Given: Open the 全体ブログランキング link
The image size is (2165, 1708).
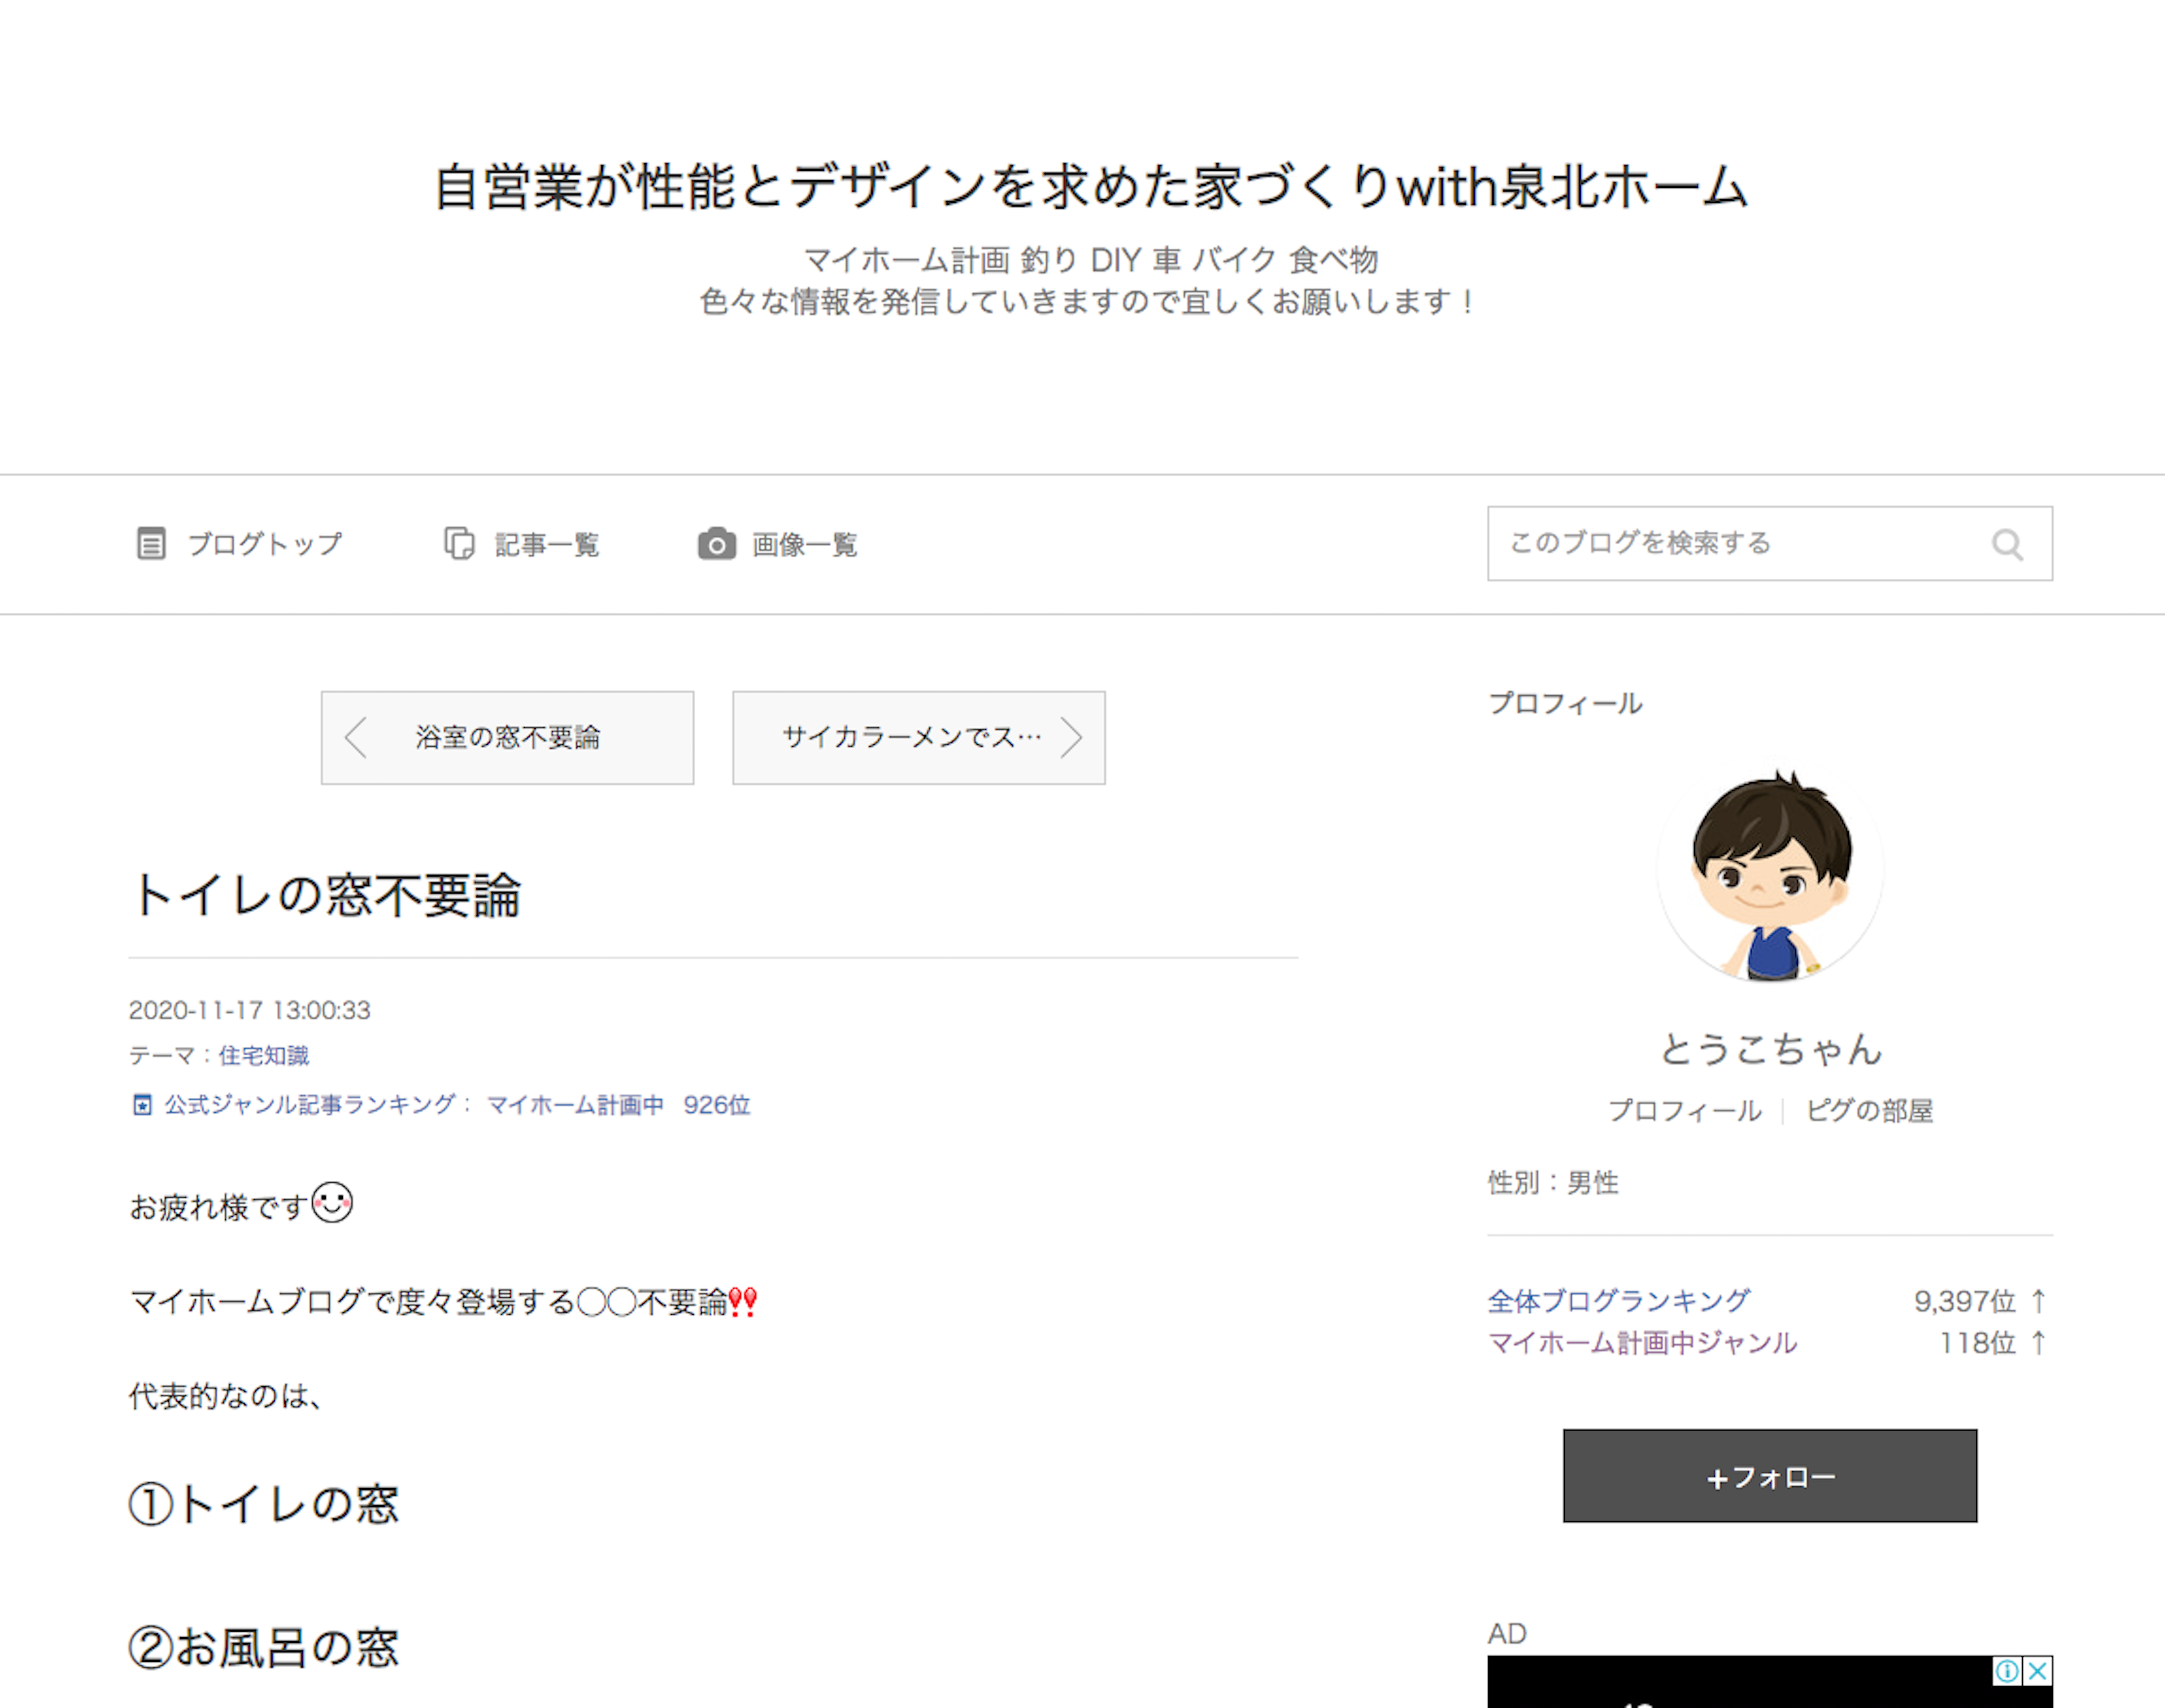Looking at the screenshot, I should click(1619, 1301).
